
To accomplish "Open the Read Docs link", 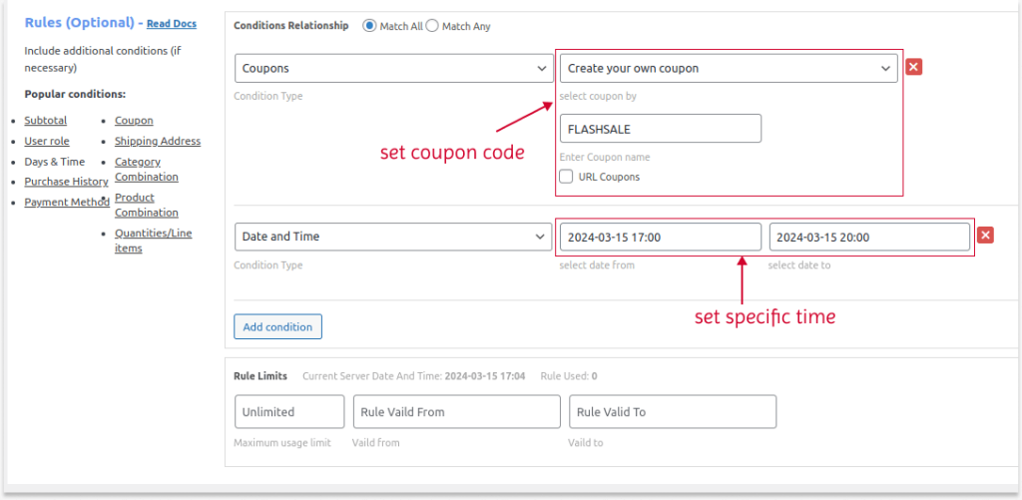I will [x=172, y=24].
